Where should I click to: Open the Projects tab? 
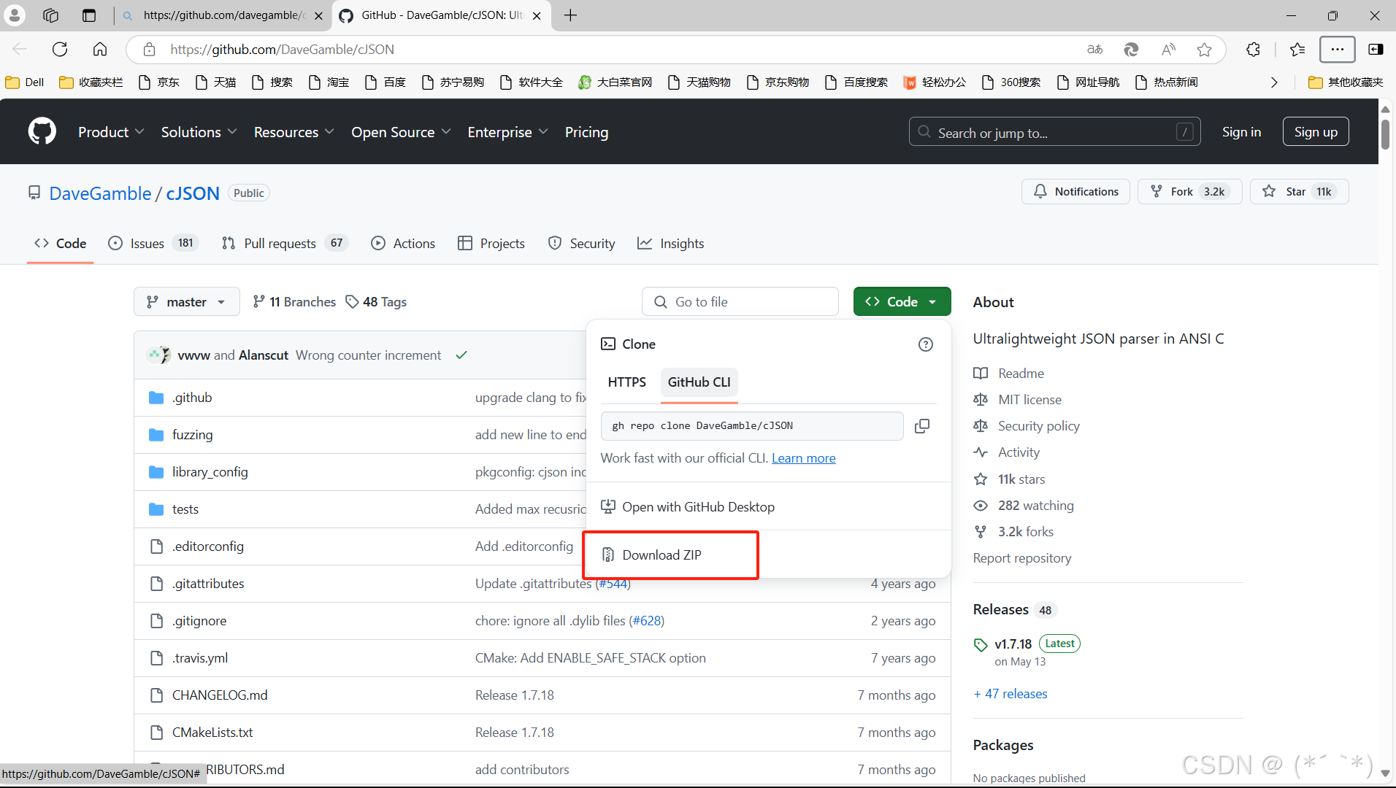tap(491, 244)
